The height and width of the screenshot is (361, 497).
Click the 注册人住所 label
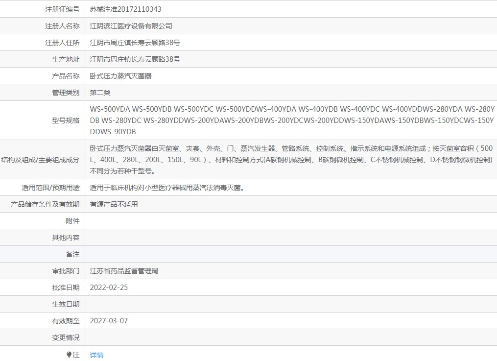[63, 43]
